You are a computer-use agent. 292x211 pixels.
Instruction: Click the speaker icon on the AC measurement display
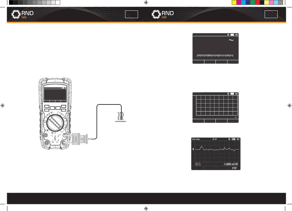pos(236,35)
